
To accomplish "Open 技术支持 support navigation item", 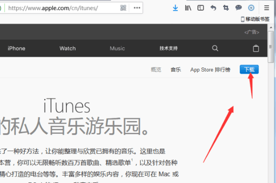I will 168,49.
